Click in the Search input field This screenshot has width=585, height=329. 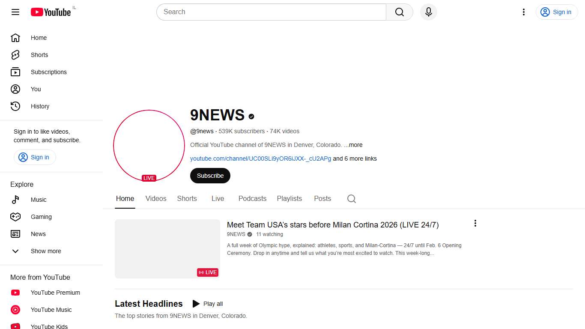coord(271,12)
